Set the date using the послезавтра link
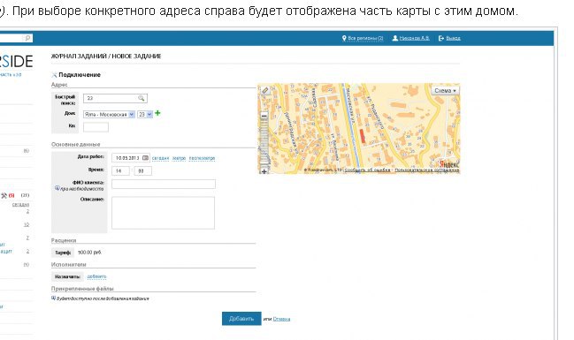Viewport: 574px width, 340px height. point(202,158)
